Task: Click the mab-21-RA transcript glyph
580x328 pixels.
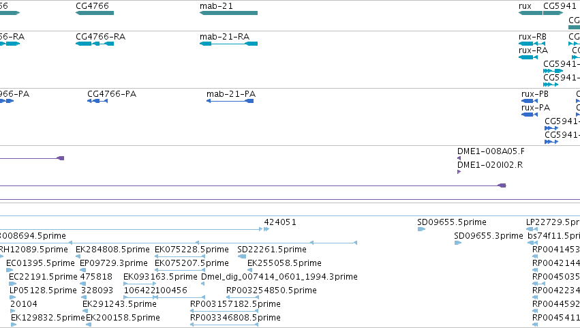Action: (x=228, y=44)
